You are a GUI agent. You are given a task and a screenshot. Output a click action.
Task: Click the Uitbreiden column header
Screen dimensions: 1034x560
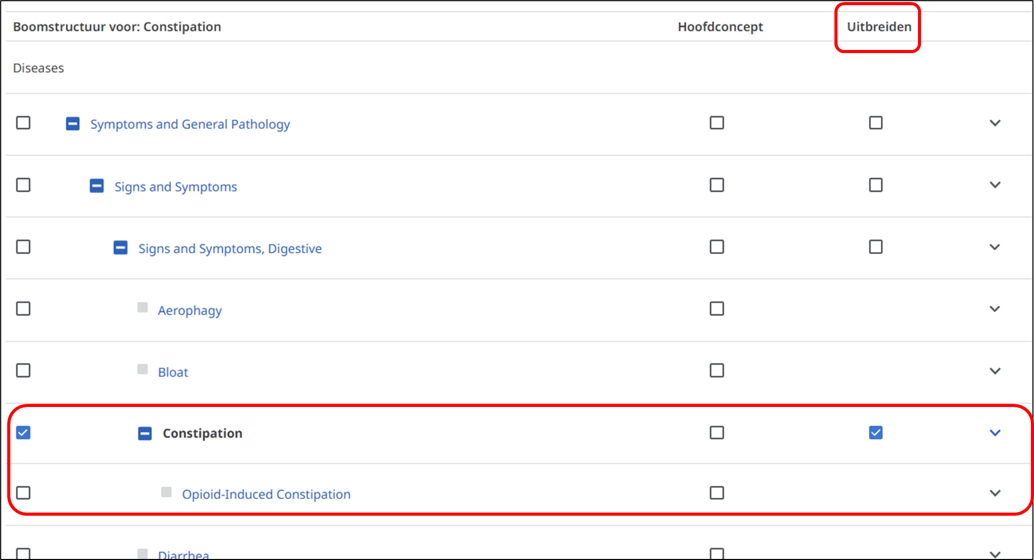coord(879,27)
